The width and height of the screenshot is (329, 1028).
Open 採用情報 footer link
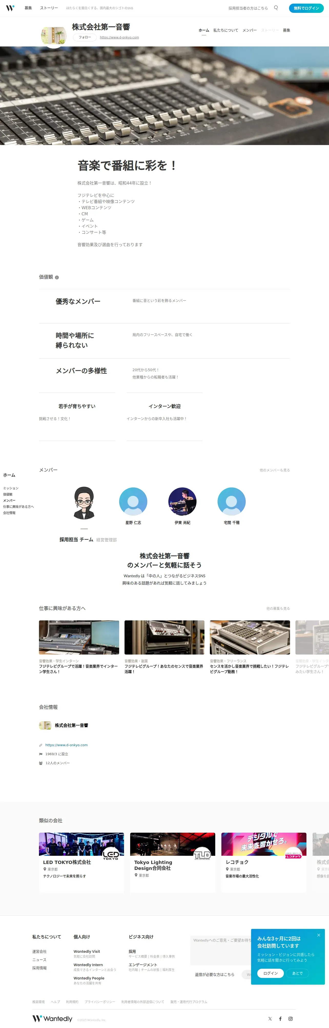coord(39,968)
